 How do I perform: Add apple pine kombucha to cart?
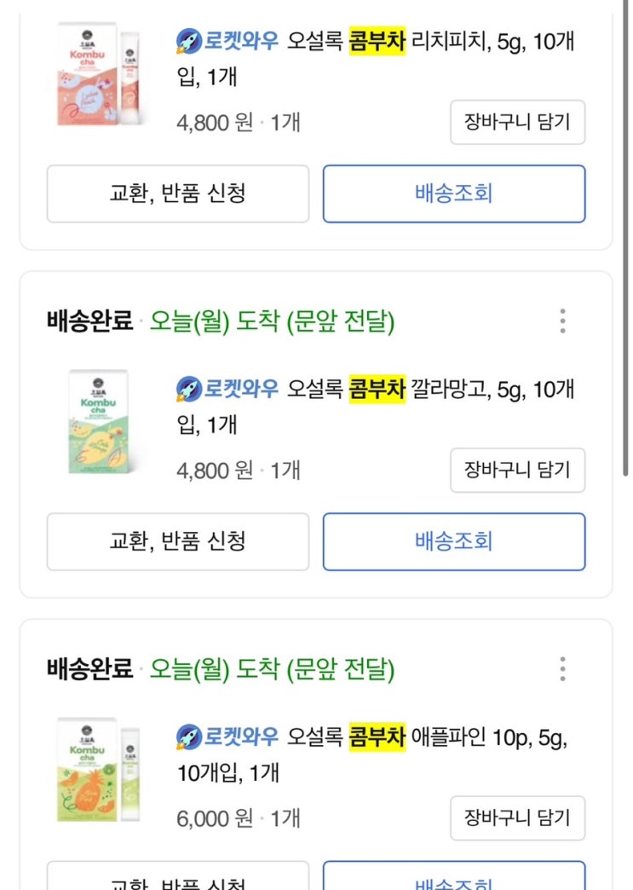[x=517, y=818]
